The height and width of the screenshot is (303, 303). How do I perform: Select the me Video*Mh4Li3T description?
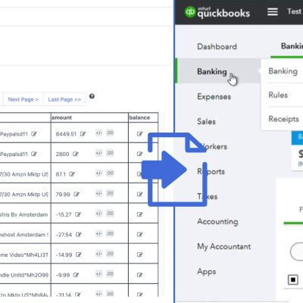point(24,255)
